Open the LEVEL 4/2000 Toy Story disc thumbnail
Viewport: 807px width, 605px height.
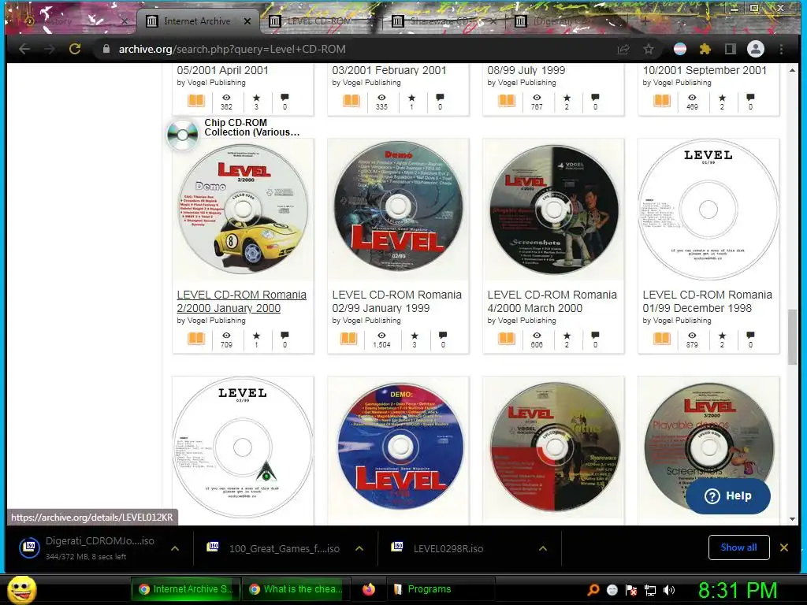pyautogui.click(x=553, y=209)
